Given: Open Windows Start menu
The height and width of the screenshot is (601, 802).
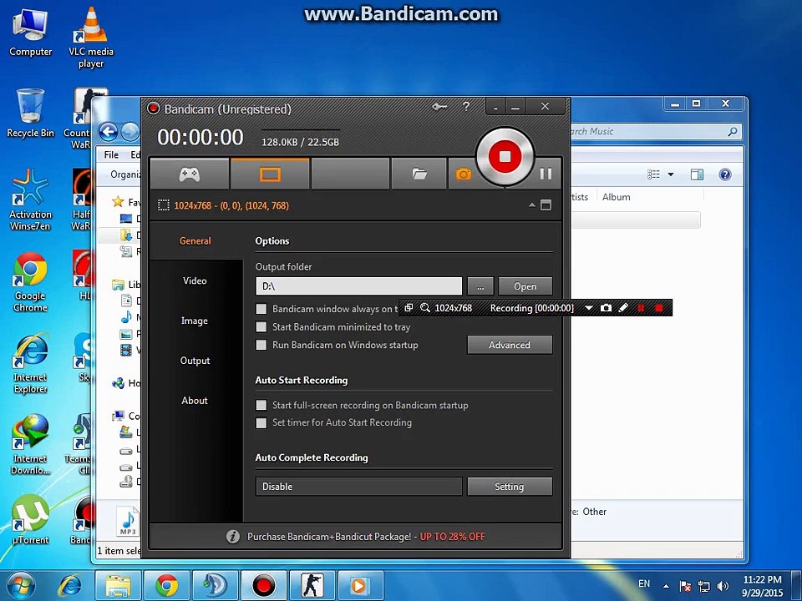Looking at the screenshot, I should coord(20,586).
